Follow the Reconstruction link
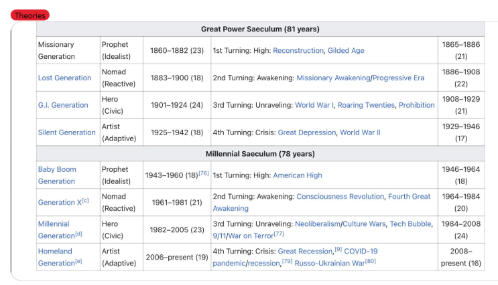This screenshot has height=285, width=498. click(298, 51)
